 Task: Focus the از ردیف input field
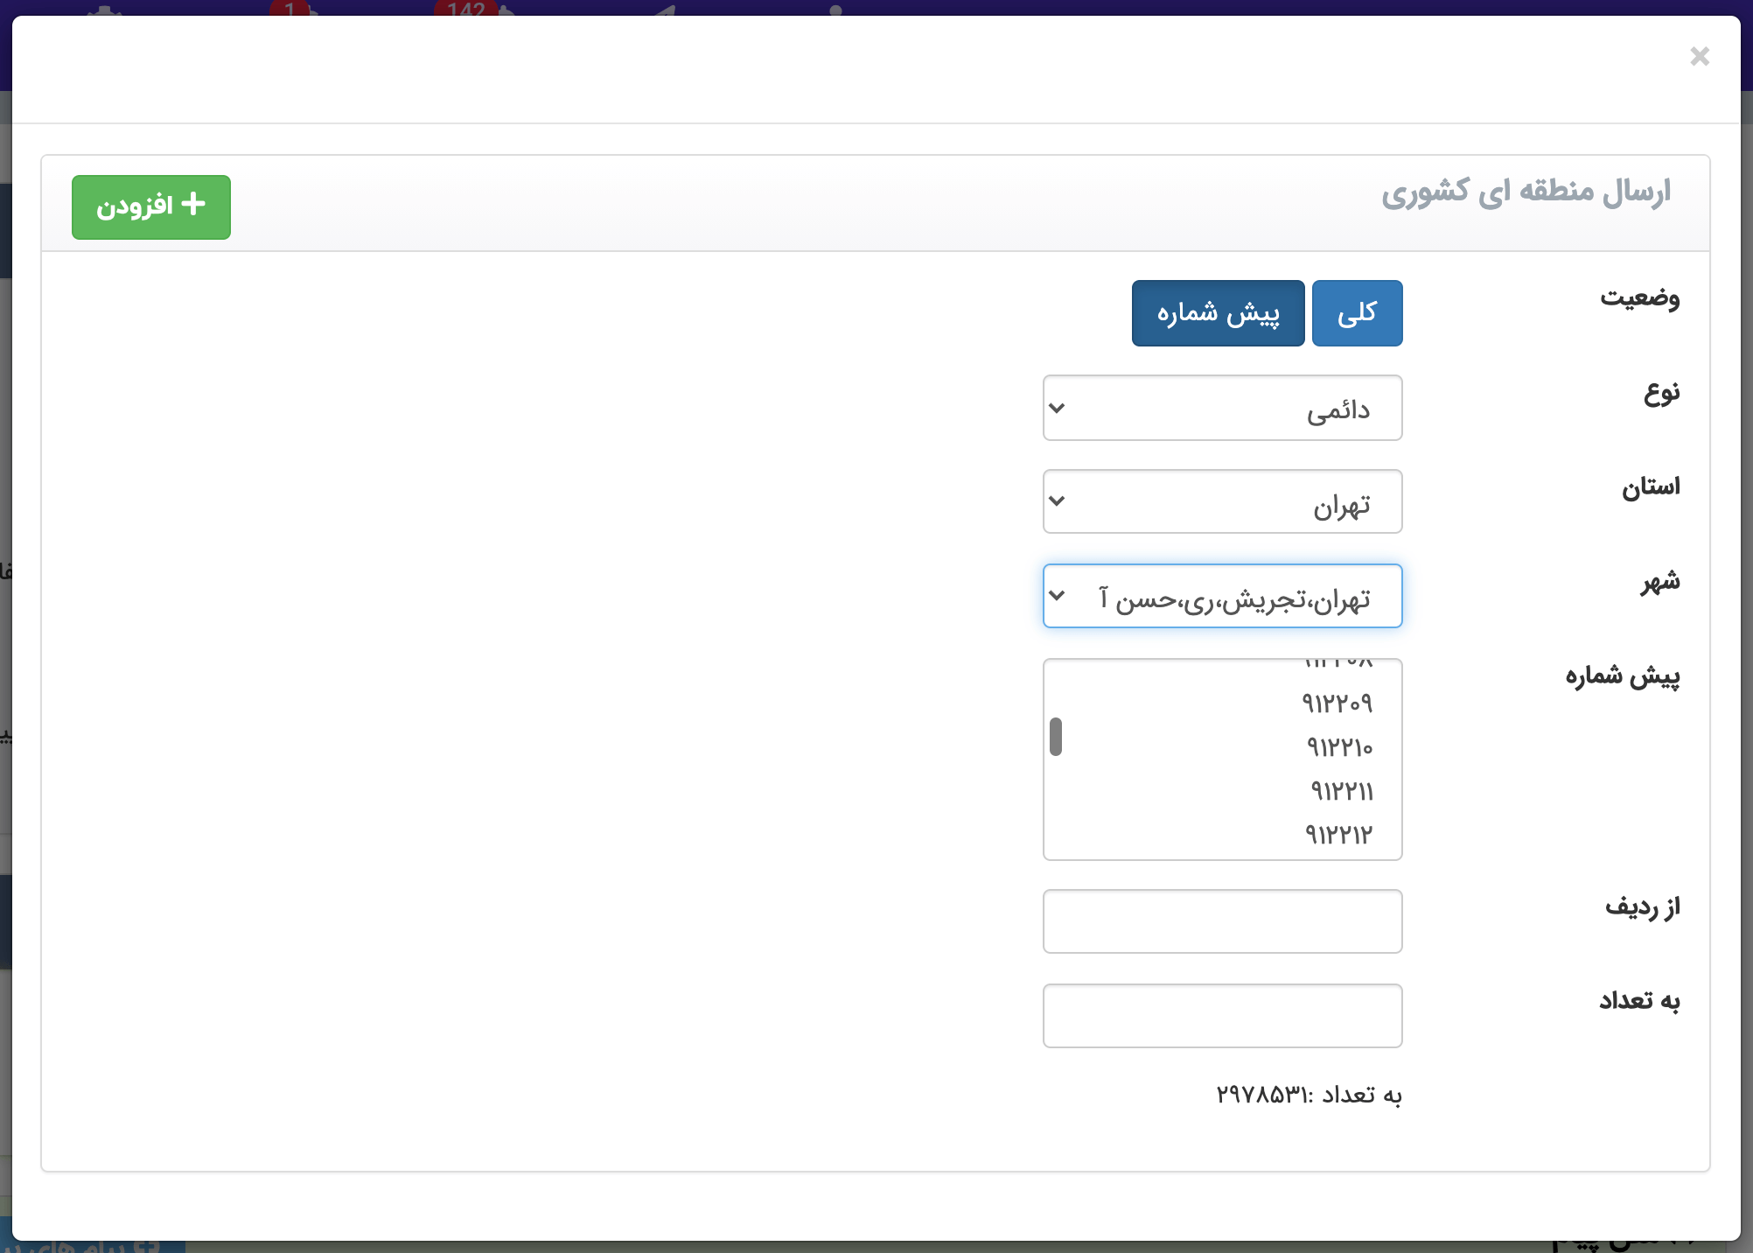click(1222, 921)
